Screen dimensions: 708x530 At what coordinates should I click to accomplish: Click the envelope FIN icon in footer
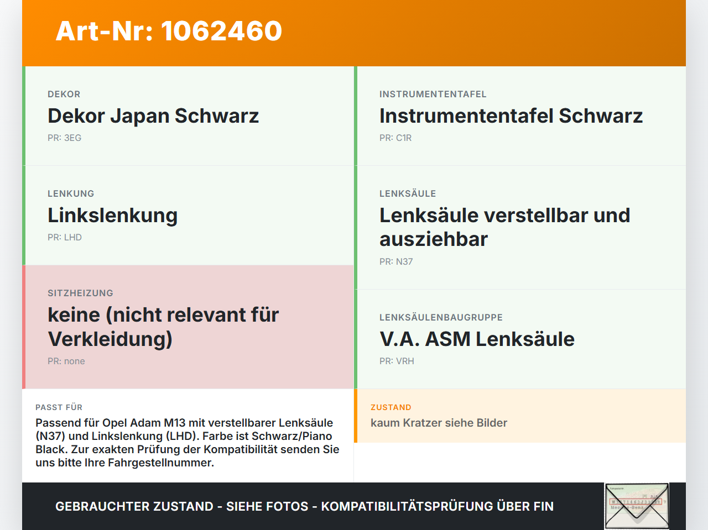[x=637, y=506]
